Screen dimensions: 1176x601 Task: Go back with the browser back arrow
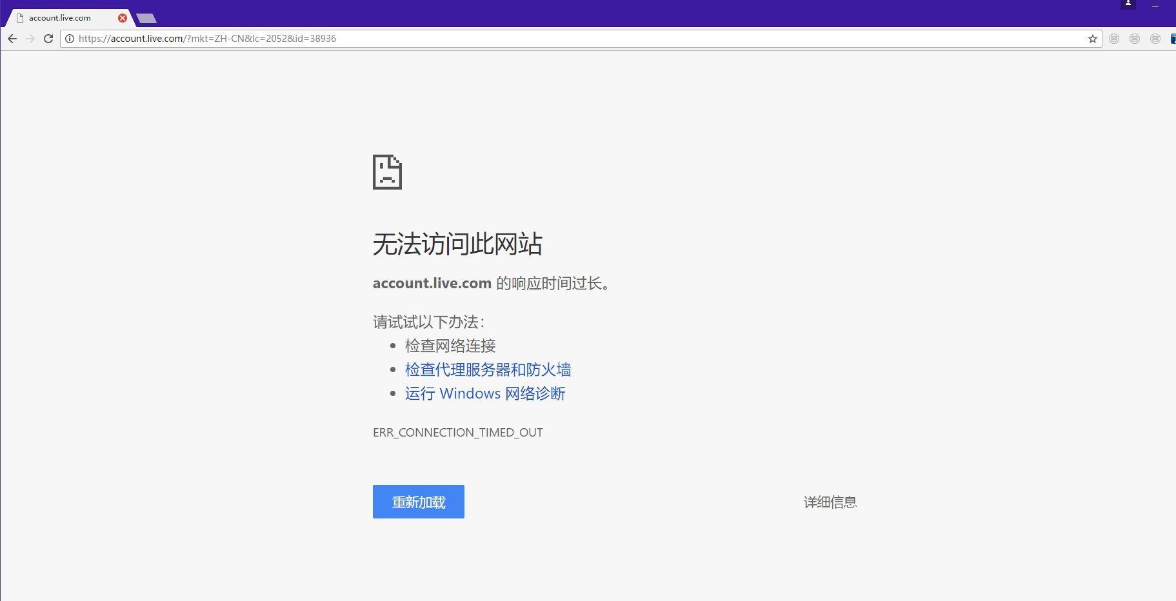coord(12,39)
